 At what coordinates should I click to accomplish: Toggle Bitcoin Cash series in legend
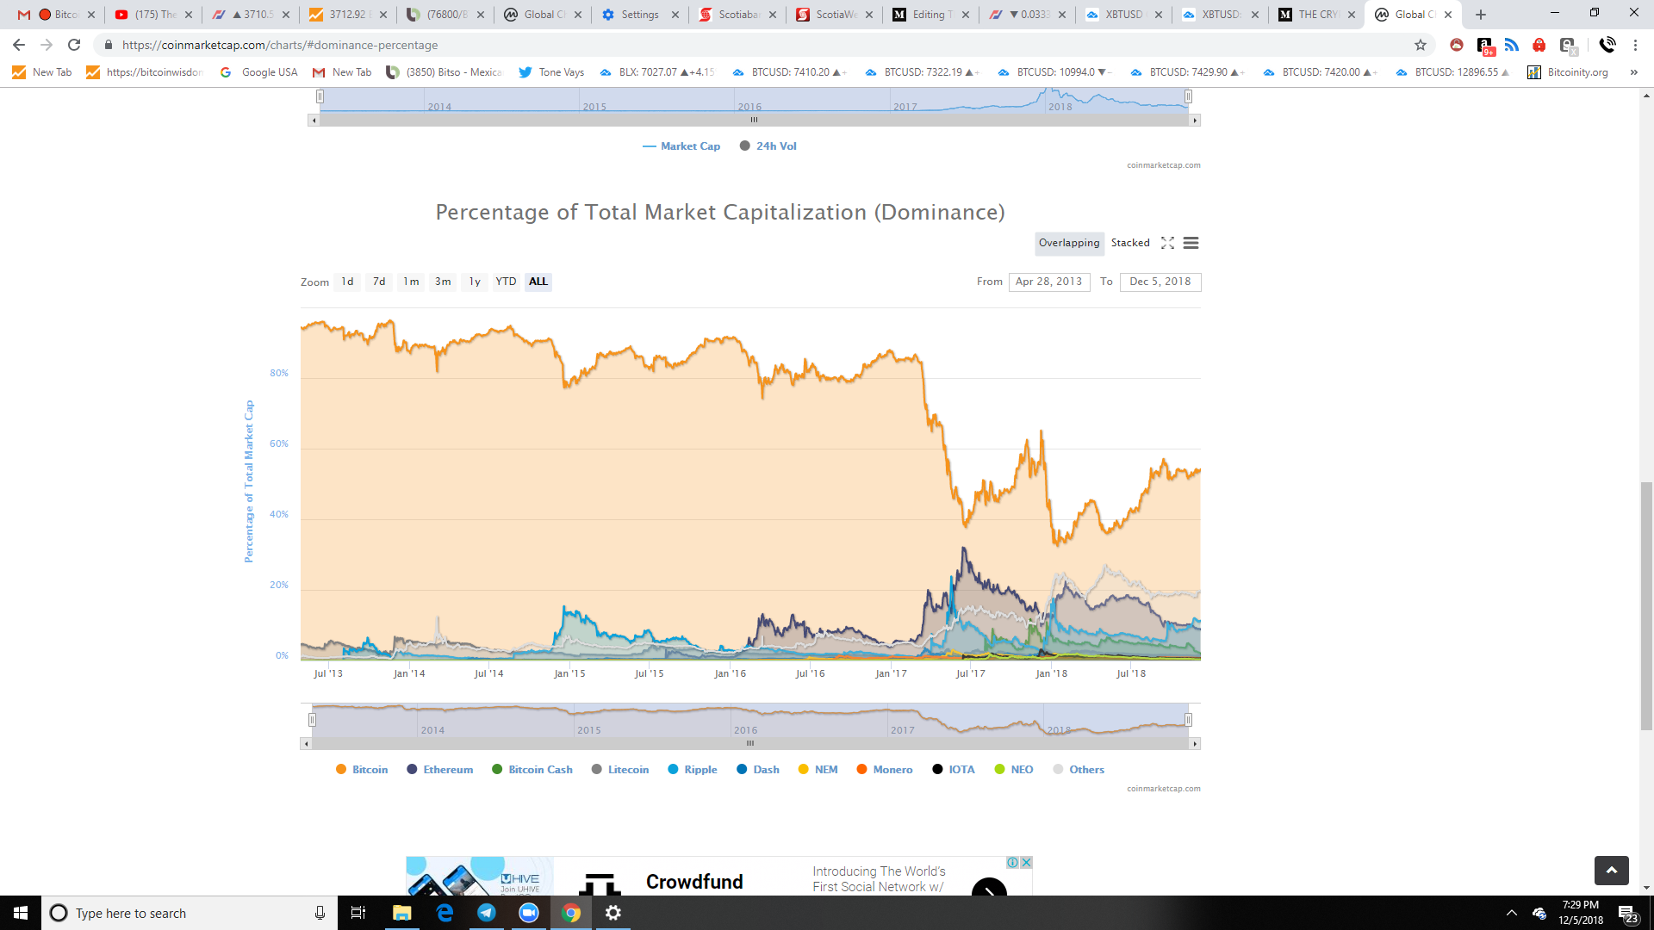(532, 770)
